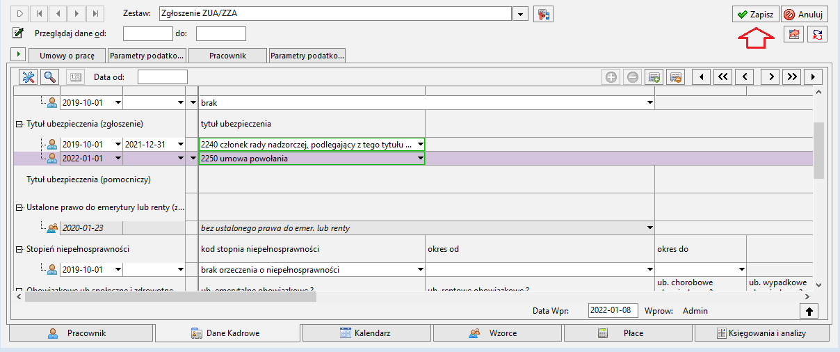Click the Data od input field

click(163, 77)
